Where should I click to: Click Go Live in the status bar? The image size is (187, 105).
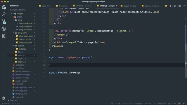(116, 104)
